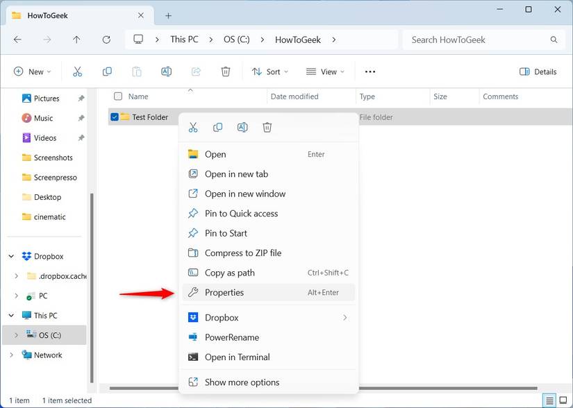The width and height of the screenshot is (573, 408).
Task: Click the Copy icon in the context menu
Action: [217, 127]
